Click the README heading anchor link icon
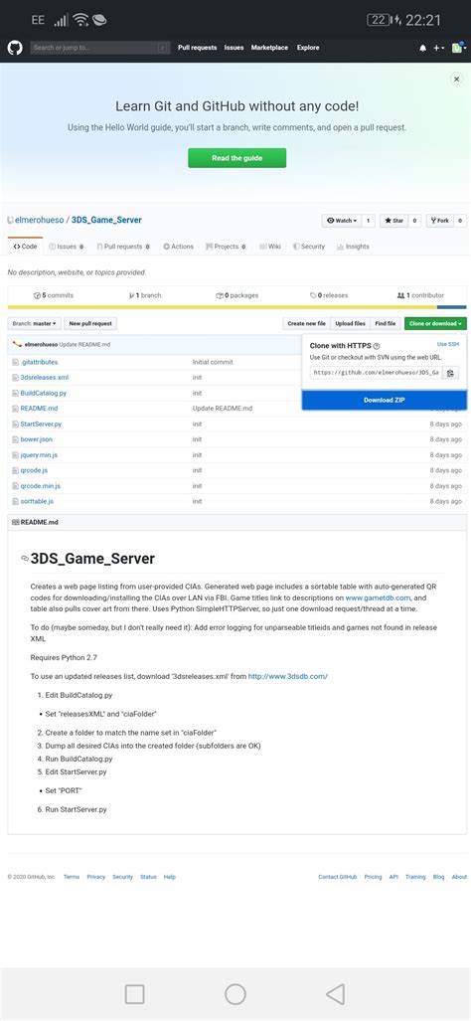The image size is (471, 1021). [x=25, y=559]
